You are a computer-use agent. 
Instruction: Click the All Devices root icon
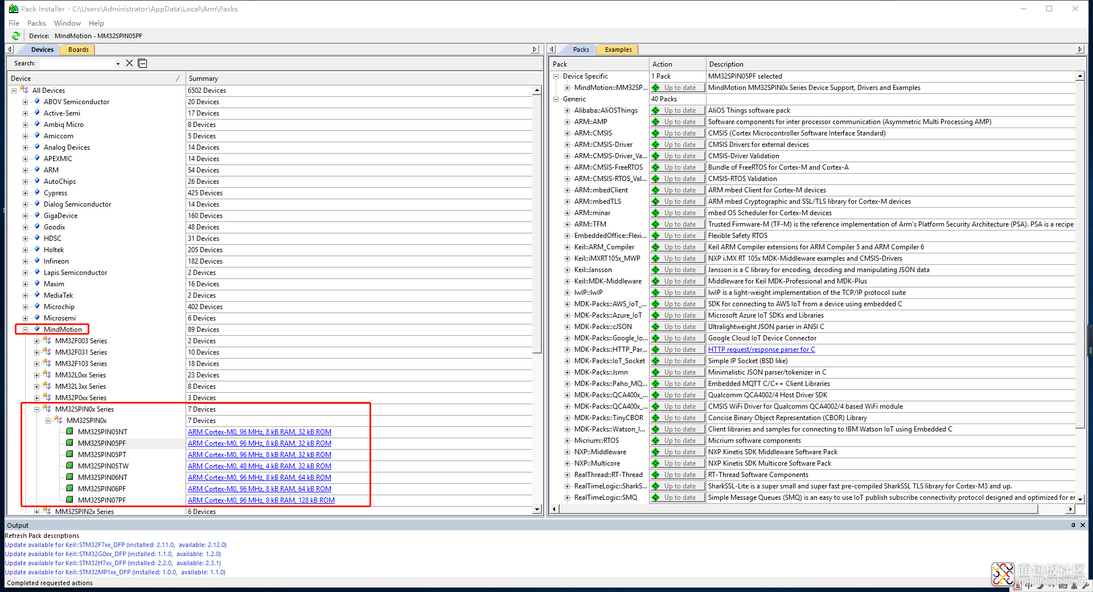(24, 90)
